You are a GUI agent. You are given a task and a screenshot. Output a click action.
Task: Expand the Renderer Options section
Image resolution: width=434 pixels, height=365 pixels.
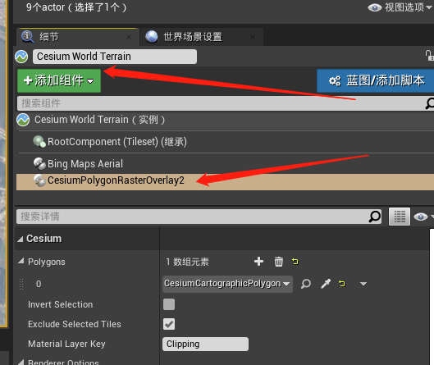(x=21, y=362)
